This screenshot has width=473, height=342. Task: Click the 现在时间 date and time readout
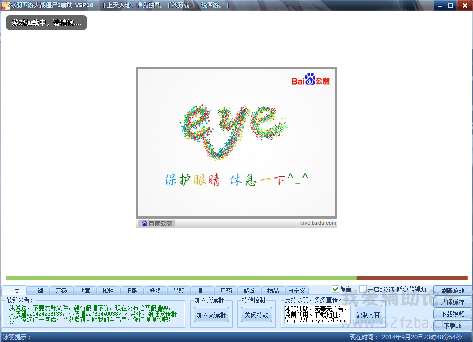[421, 337]
